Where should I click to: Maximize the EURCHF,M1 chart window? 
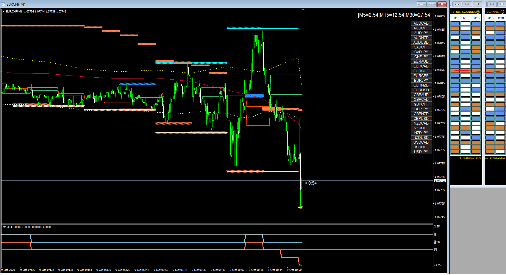(432, 4)
